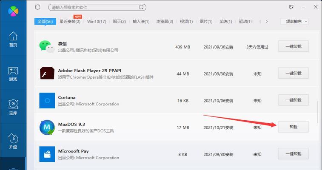Open the 频率排序 sort dropdown
Viewport: 322px width, 170px height.
294,21
